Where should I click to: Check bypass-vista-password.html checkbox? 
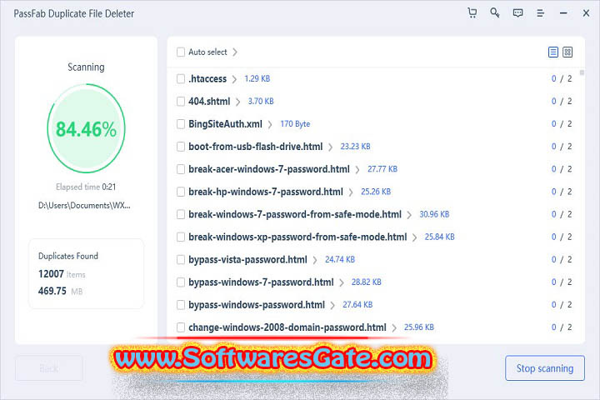pos(181,259)
